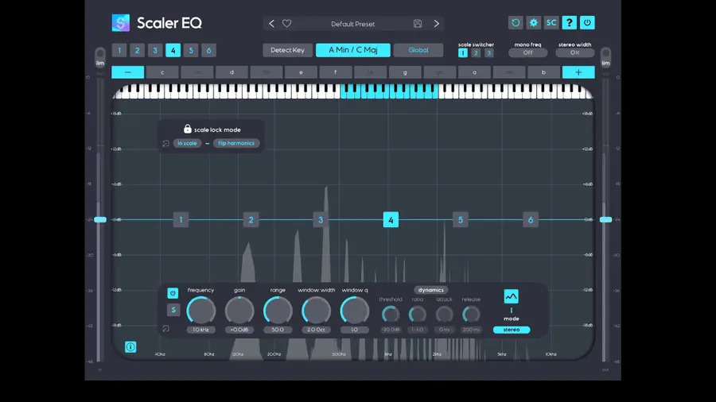Click the plugin power icon at top right
Image resolution: width=716 pixels, height=402 pixels.
pos(587,23)
